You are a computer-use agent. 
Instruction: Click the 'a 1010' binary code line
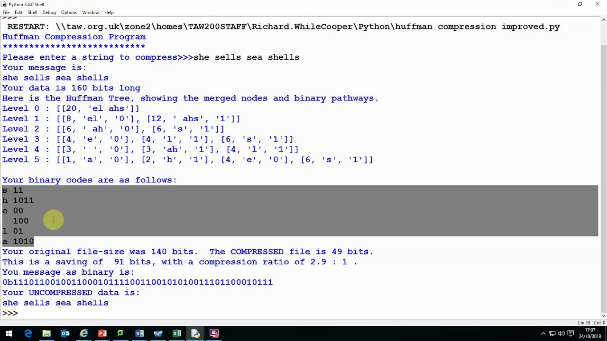click(x=18, y=241)
